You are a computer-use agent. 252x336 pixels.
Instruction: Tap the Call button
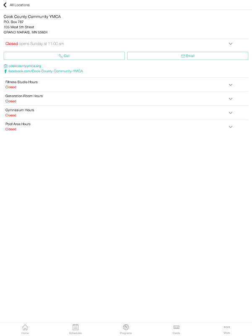click(x=64, y=56)
